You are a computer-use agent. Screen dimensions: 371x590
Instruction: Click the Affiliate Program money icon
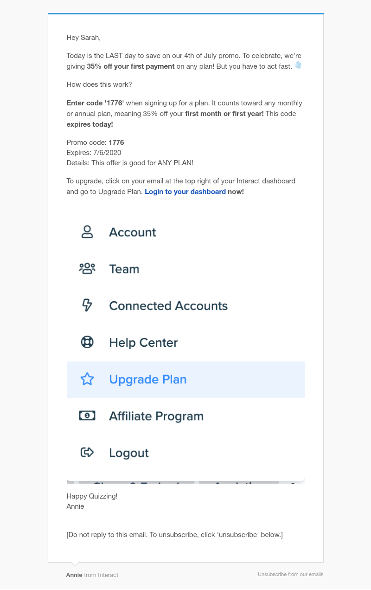tap(87, 416)
